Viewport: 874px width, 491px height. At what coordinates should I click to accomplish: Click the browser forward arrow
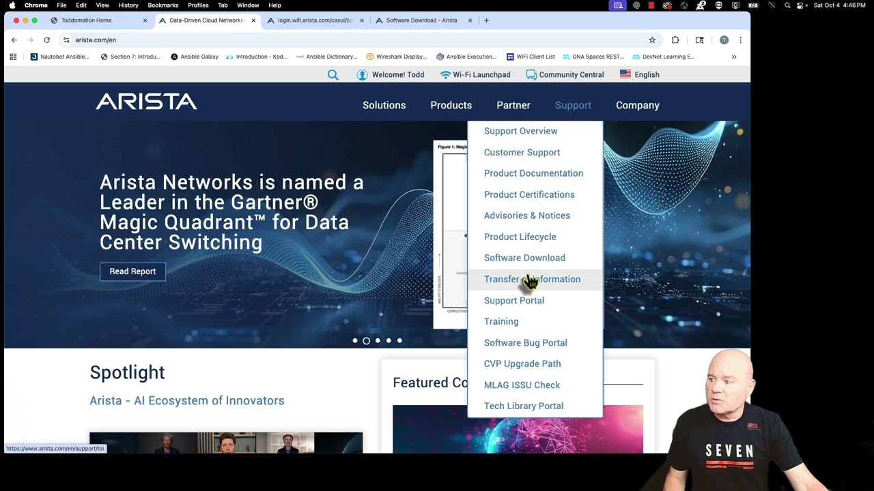pyautogui.click(x=30, y=40)
